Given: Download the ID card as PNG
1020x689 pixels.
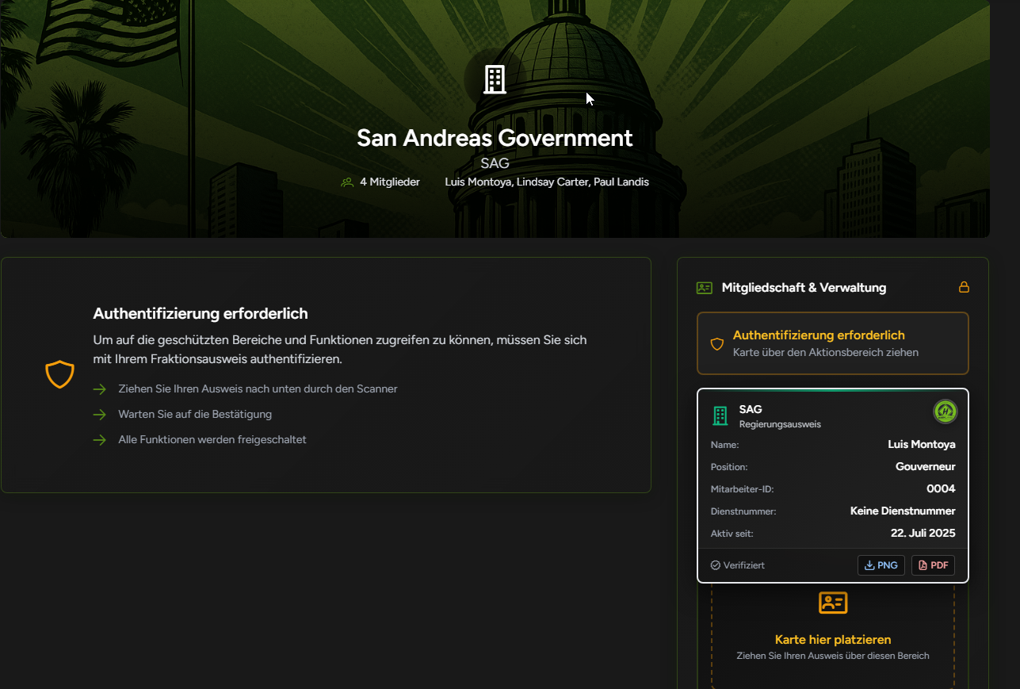Looking at the screenshot, I should tap(881, 565).
